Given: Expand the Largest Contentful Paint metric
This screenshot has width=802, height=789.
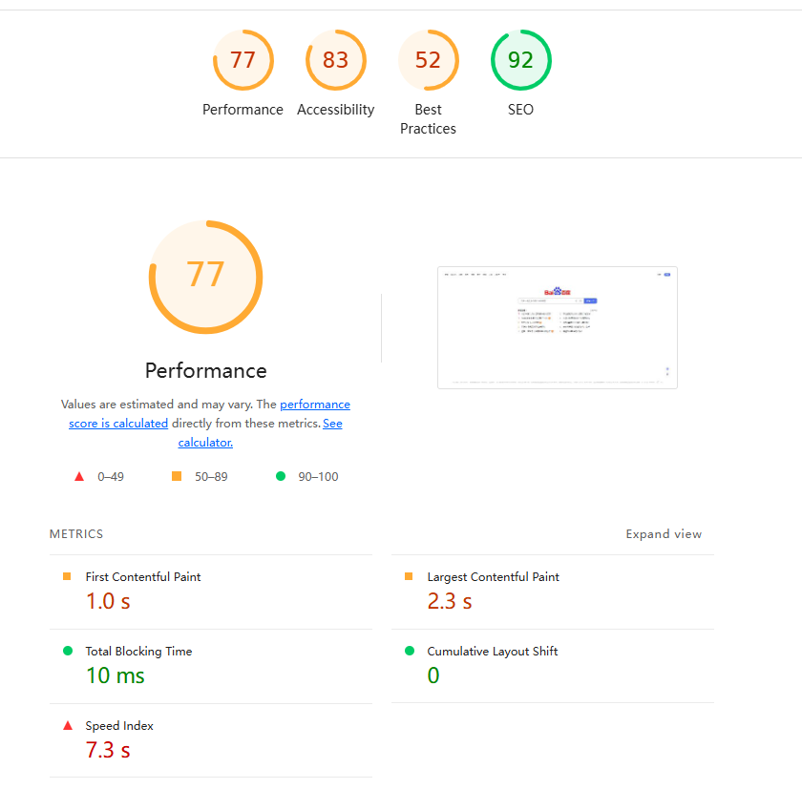Looking at the screenshot, I should (x=493, y=577).
